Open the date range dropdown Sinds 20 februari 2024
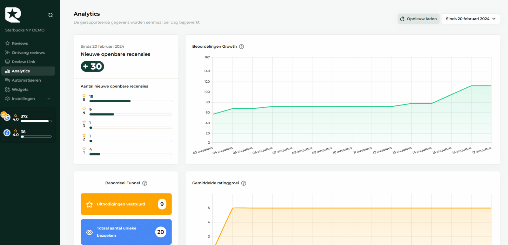This screenshot has height=245, width=508. click(x=471, y=19)
